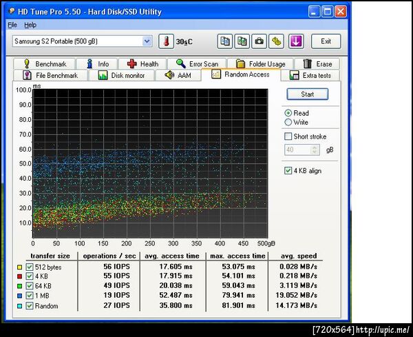Viewport: 413px width, 337px height.
Task: Select the Read radio button
Action: coord(288,113)
